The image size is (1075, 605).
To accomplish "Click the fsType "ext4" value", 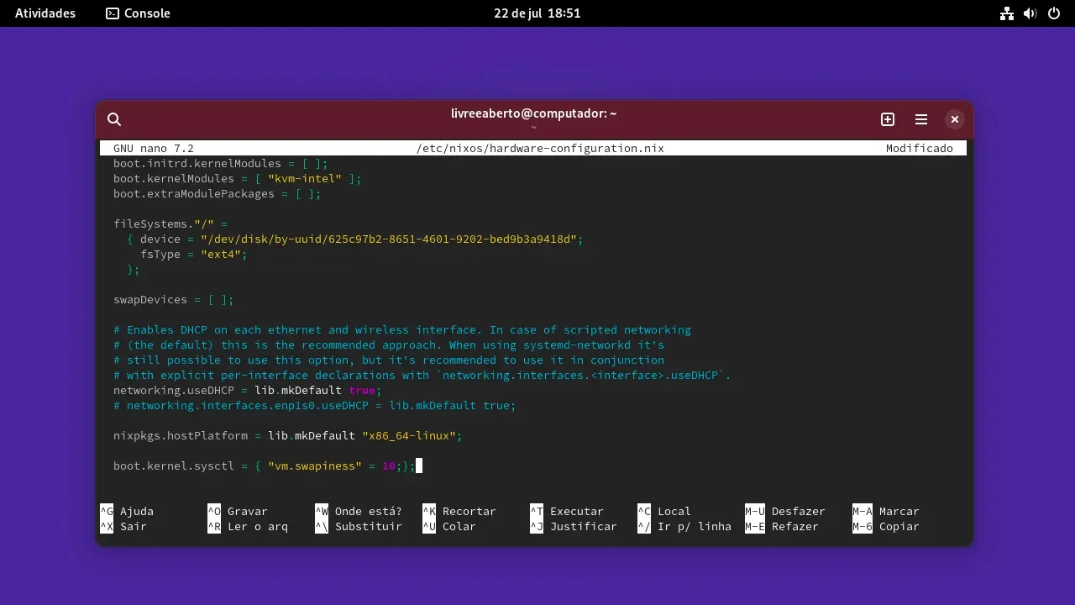I will click(x=221, y=254).
